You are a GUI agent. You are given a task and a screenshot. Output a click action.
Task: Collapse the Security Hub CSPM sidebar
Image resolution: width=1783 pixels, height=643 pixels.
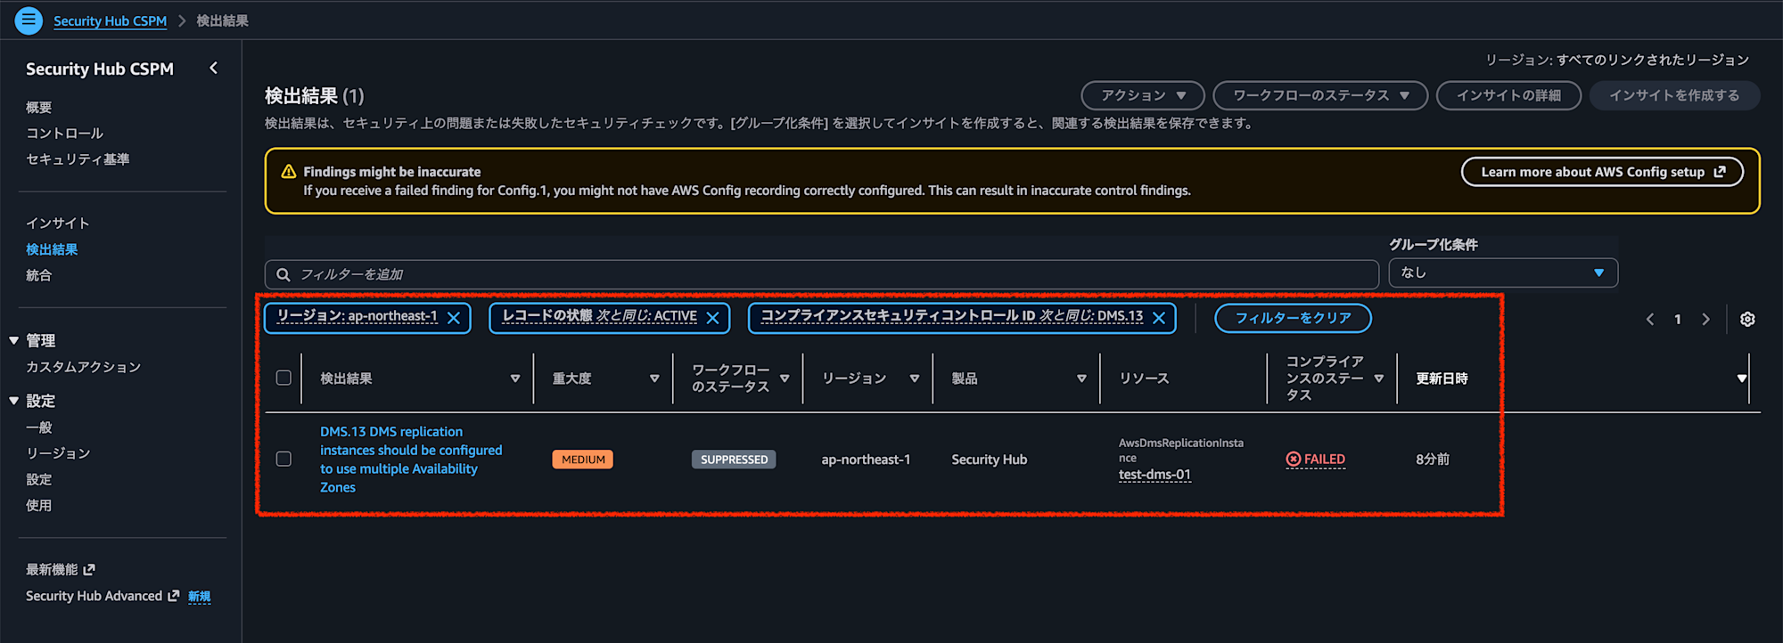pyautogui.click(x=214, y=68)
